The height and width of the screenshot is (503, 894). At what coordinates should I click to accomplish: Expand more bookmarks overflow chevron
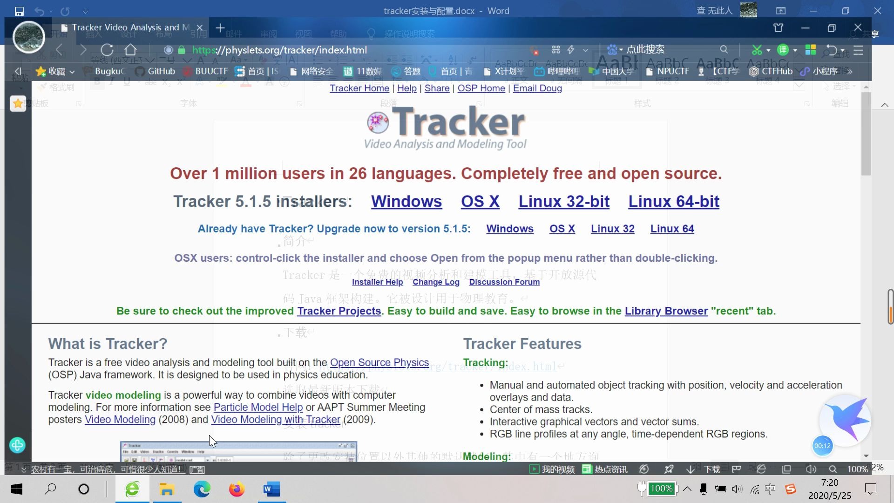click(x=850, y=71)
